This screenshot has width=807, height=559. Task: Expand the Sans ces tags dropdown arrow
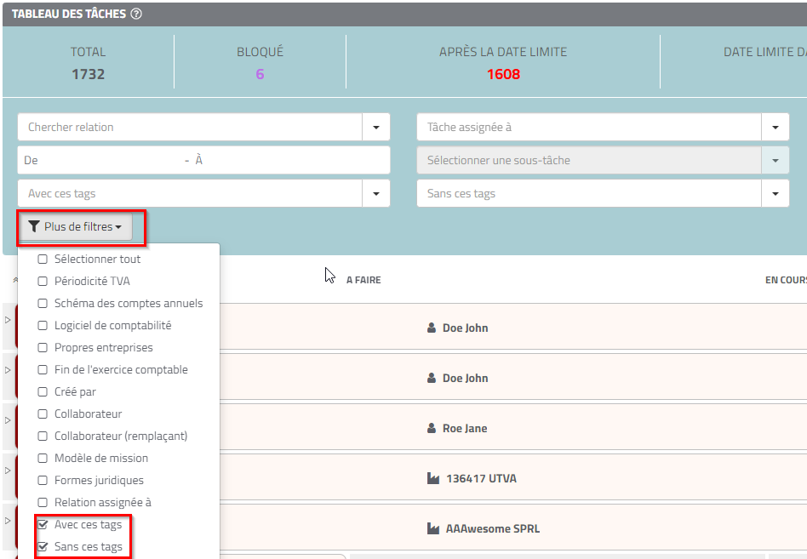tap(775, 194)
